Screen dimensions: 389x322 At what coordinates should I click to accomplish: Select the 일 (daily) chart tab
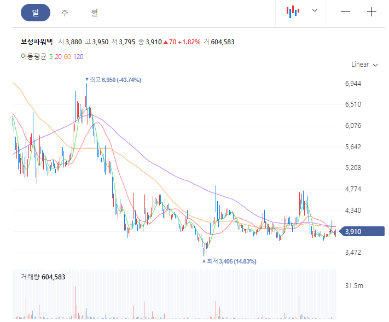pyautogui.click(x=36, y=13)
